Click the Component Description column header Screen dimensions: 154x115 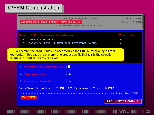pyautogui.click(x=56, y=35)
